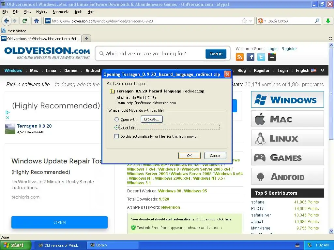This screenshot has width=334, height=250.
Task: Click the network tray icon near the clock
Action: [310, 245]
